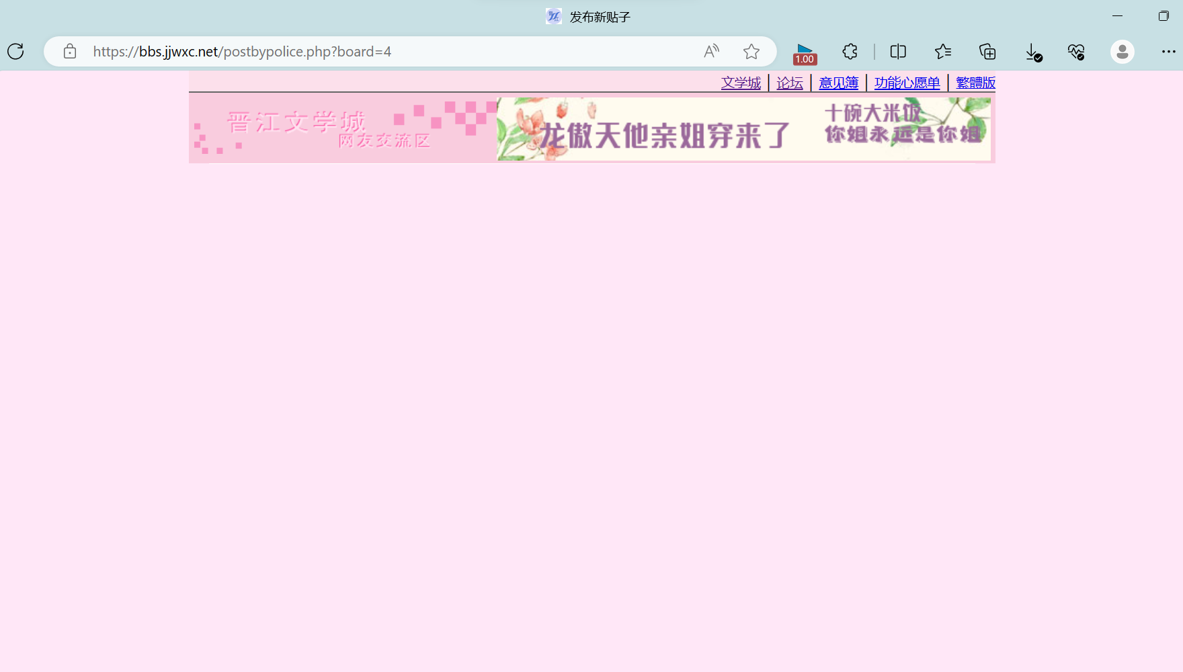
Task: Open the Favorites list icon
Action: (x=943, y=52)
